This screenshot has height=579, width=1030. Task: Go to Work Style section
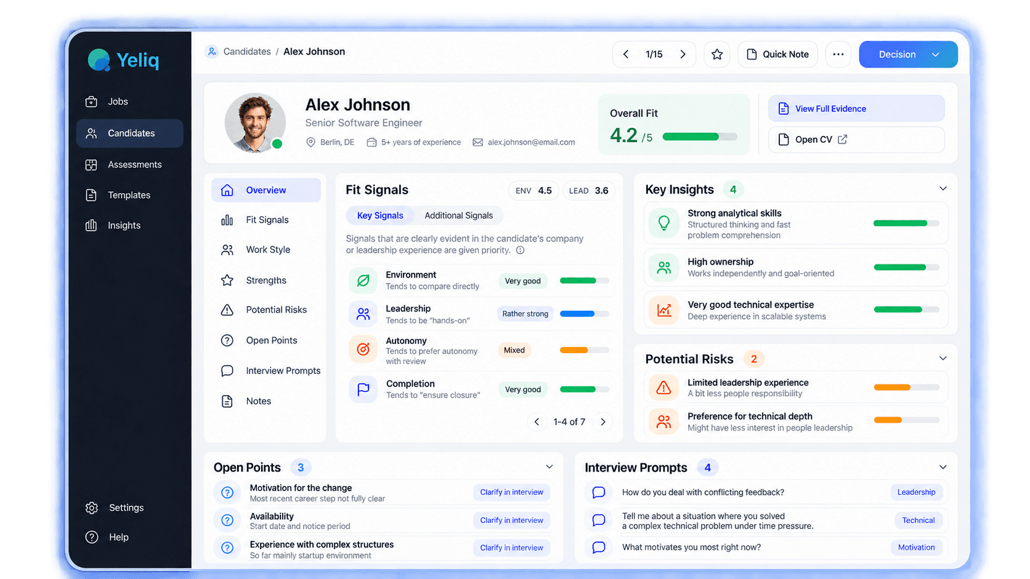click(x=266, y=250)
